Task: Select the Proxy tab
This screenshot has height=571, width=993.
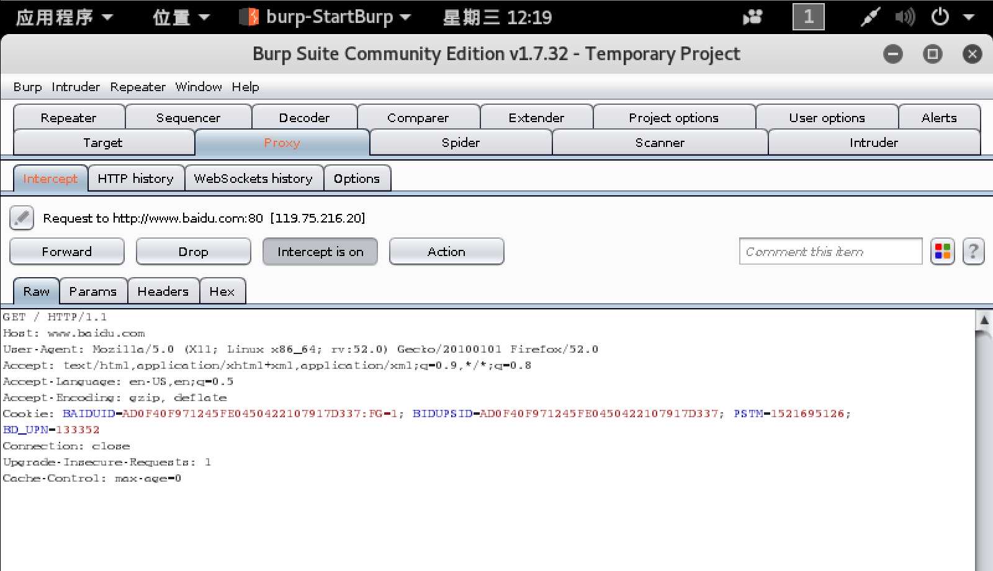Action: click(282, 143)
